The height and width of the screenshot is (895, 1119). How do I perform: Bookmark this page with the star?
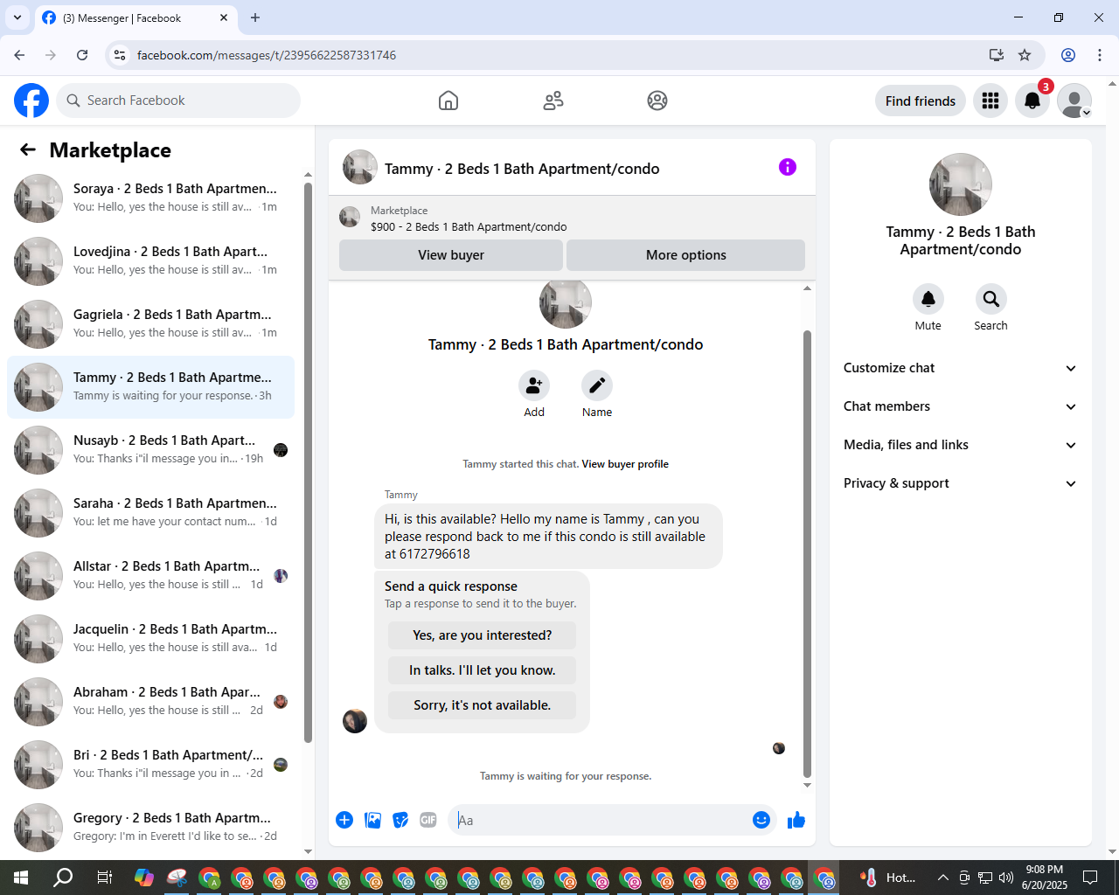click(1025, 55)
